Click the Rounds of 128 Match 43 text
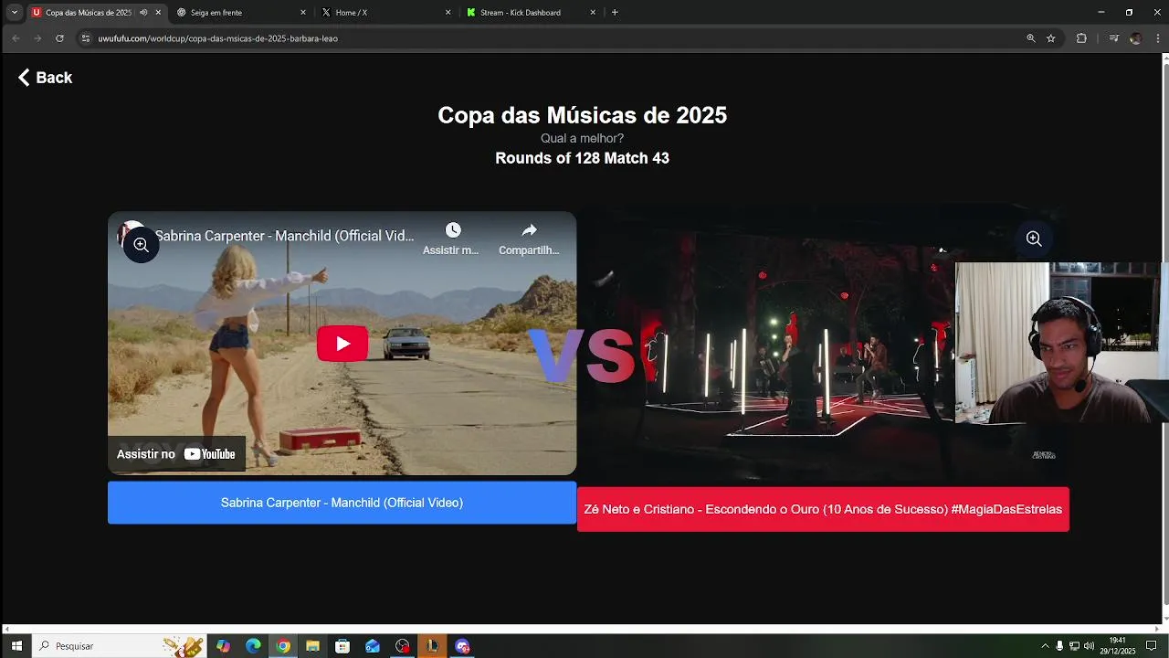1169x658 pixels. [582, 158]
